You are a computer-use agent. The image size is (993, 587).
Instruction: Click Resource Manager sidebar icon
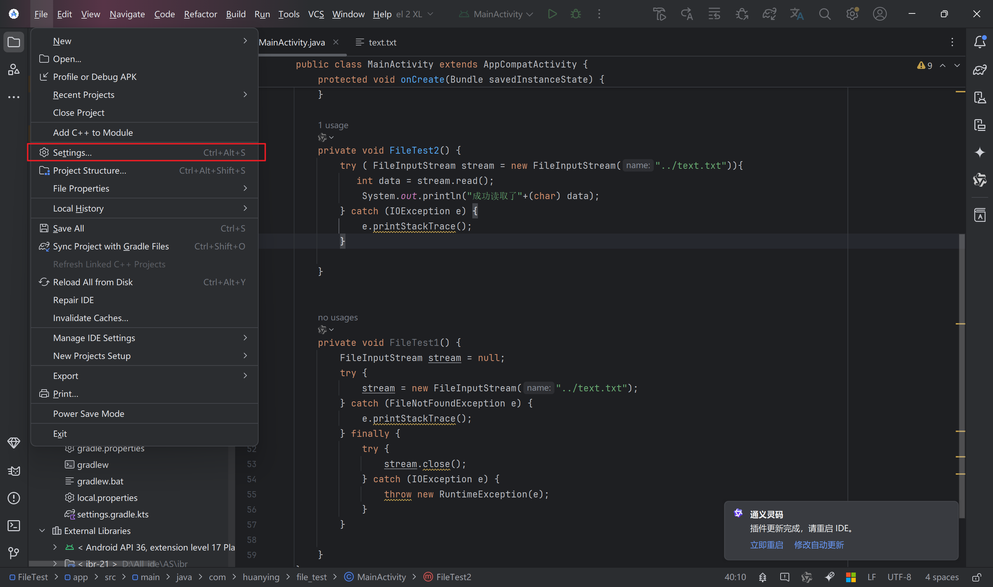(14, 70)
